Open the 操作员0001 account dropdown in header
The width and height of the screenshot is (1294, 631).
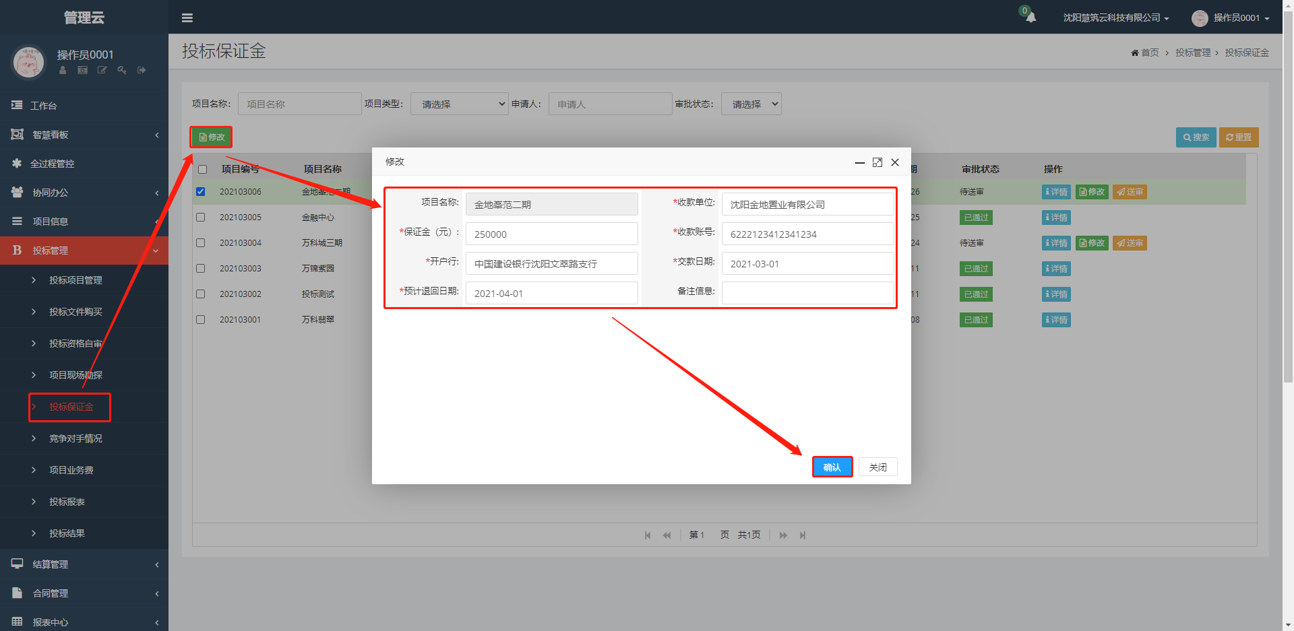1231,18
